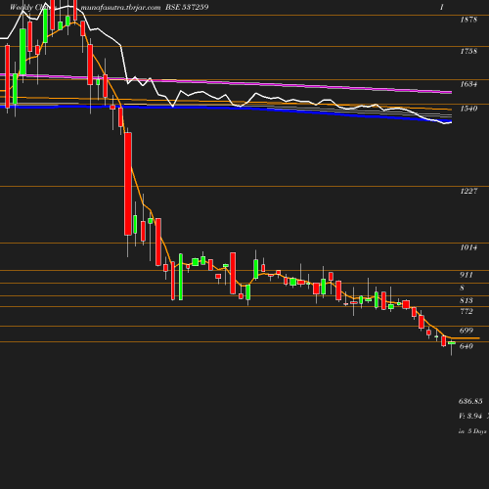Viewport: 489px width, 489px height.
Task: Select the 1878 price level label
Action: pyautogui.click(x=468, y=20)
